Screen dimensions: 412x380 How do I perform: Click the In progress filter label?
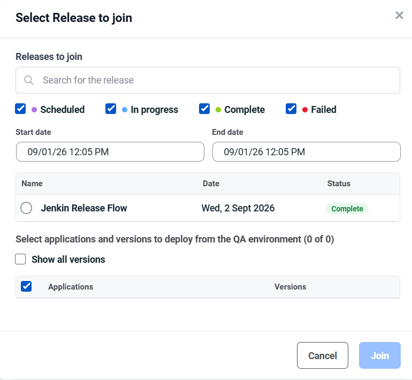click(x=155, y=110)
